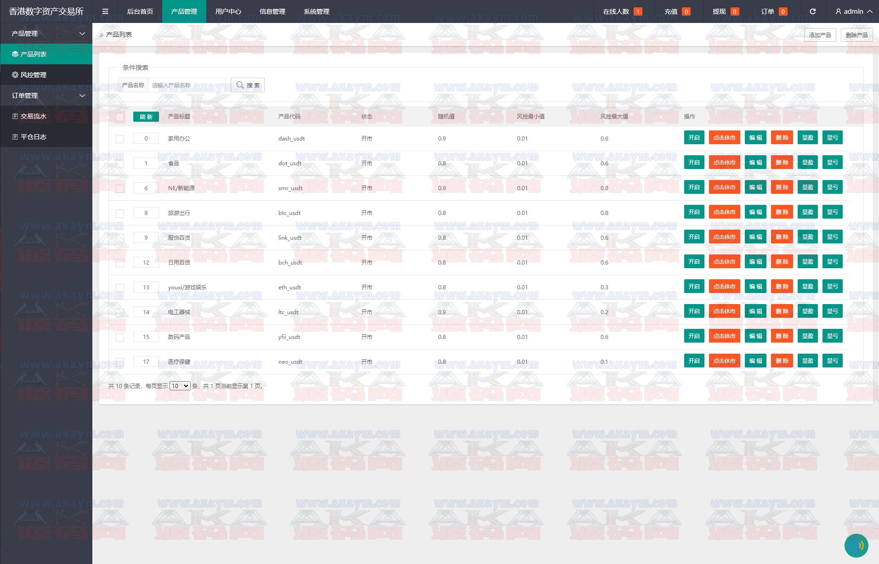The width and height of the screenshot is (879, 564).
Task: Open the per-page count dropdown
Action: (x=180, y=386)
